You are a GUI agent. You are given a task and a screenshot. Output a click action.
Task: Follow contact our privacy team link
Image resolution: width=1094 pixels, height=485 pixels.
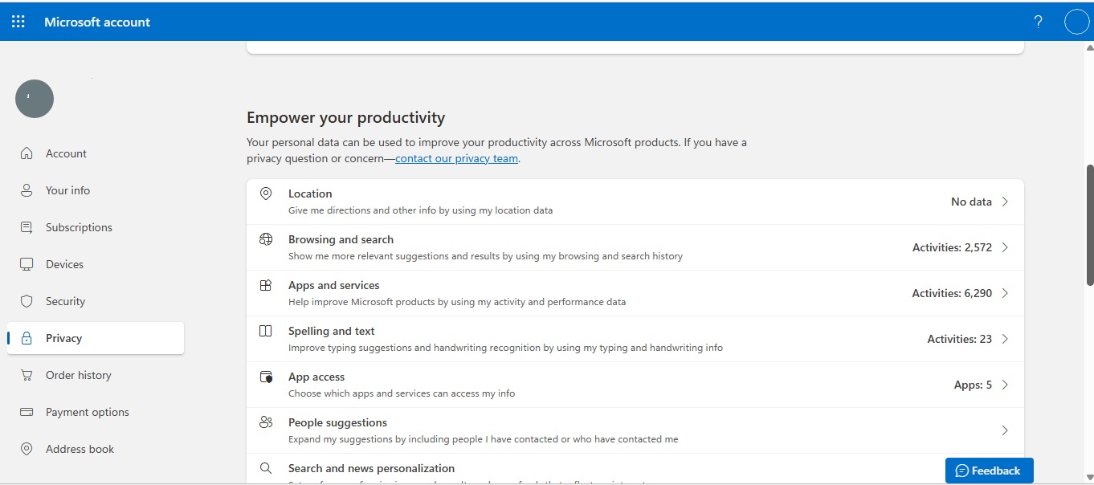pyautogui.click(x=456, y=158)
